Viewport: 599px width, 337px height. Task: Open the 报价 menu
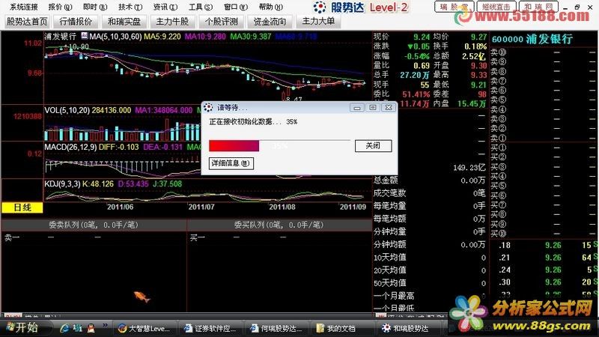pyautogui.click(x=60, y=7)
